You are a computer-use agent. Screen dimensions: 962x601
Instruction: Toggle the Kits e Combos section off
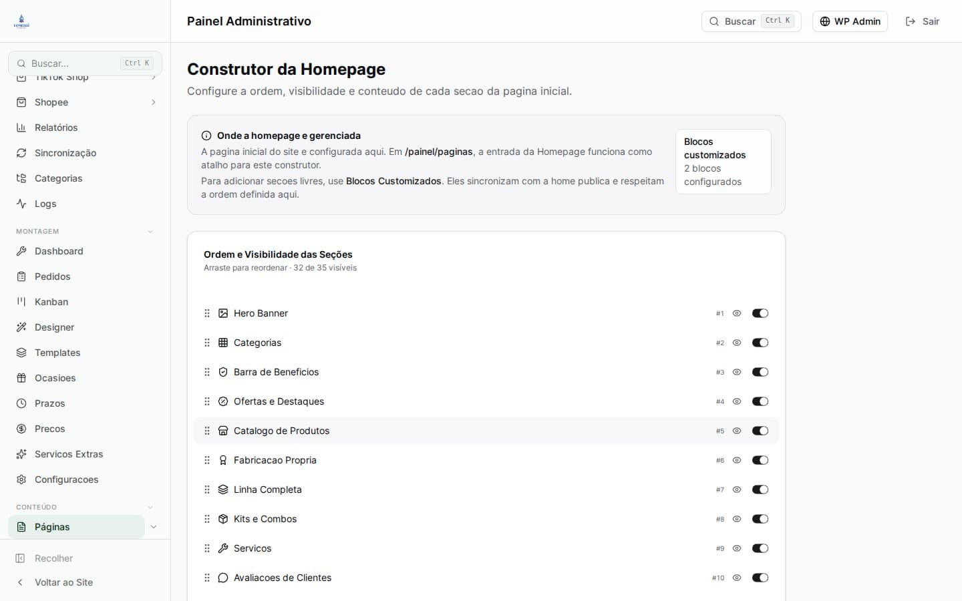coord(760,519)
